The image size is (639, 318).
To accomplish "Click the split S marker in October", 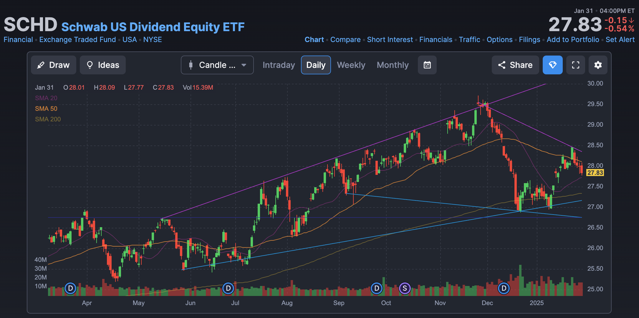I will coord(405,288).
